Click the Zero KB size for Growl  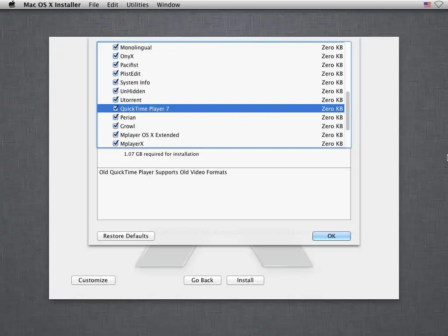(x=332, y=126)
